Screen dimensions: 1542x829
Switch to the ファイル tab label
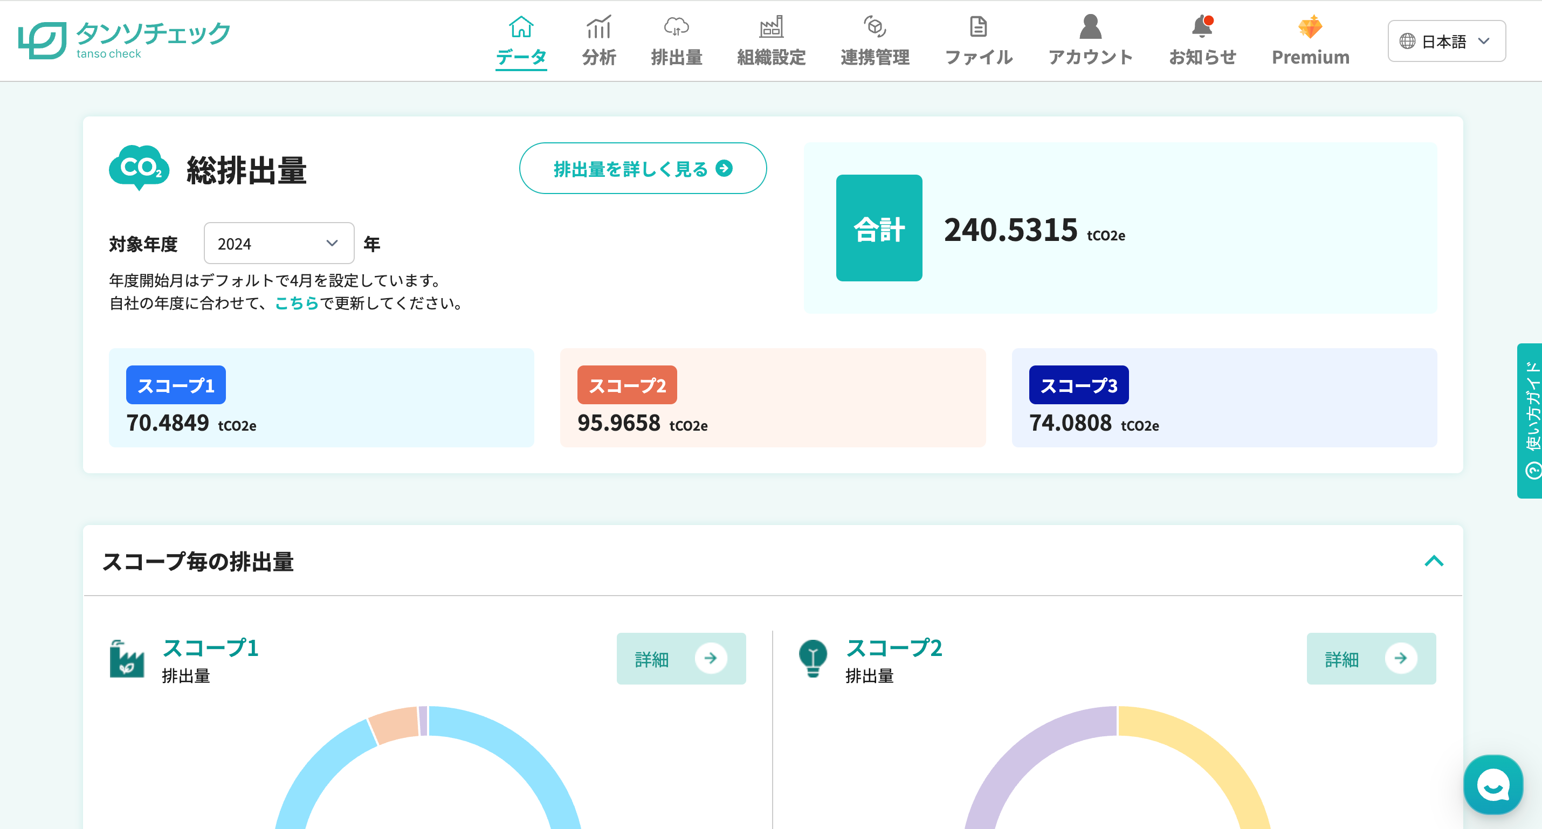pos(978,58)
